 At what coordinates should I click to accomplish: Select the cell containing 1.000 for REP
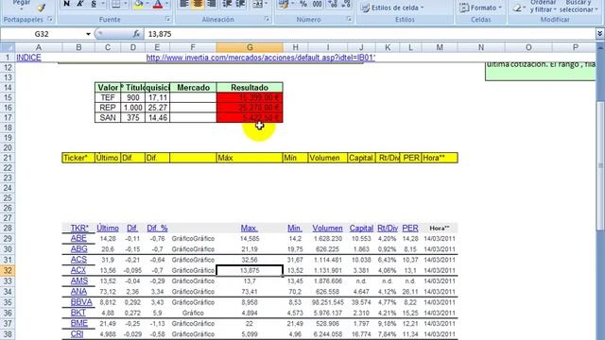[x=132, y=108]
